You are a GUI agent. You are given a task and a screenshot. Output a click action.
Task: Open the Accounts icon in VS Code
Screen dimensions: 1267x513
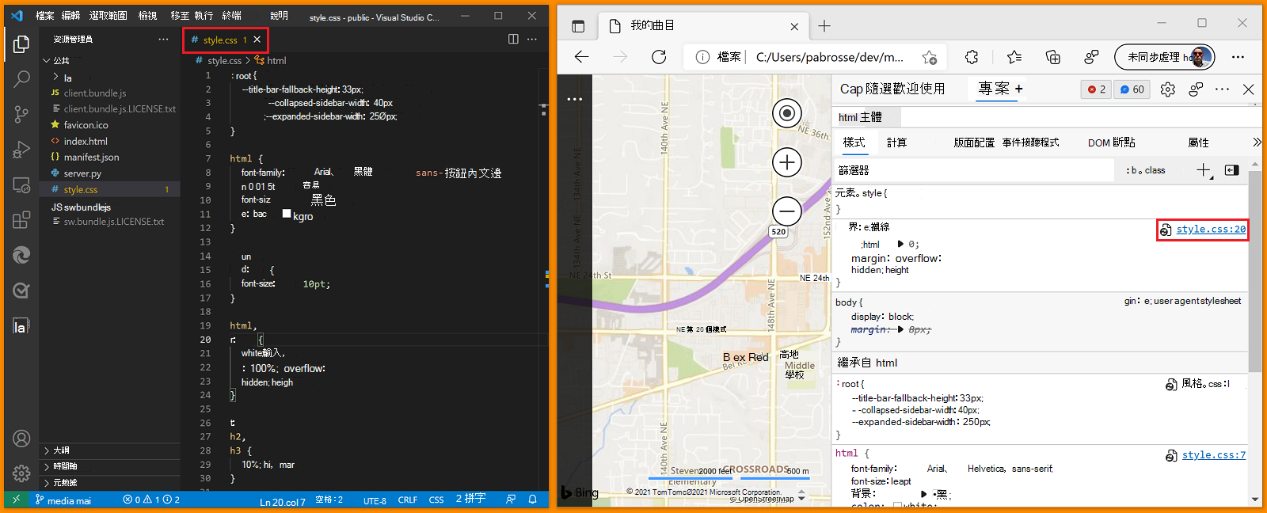pos(21,439)
